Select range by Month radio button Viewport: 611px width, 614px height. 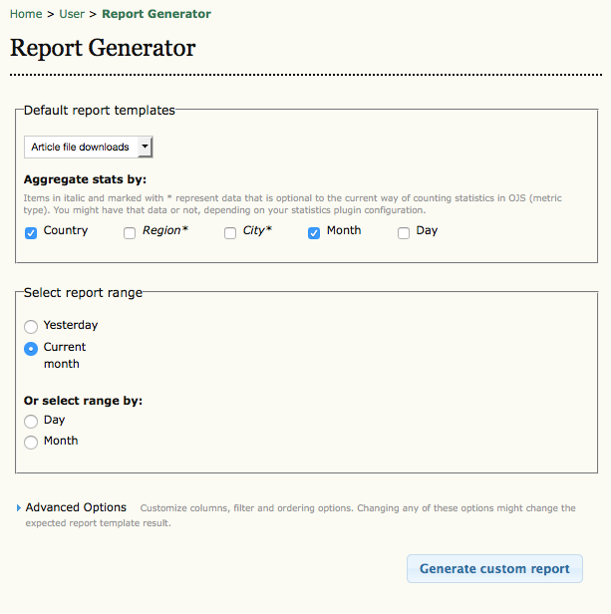tap(31, 443)
